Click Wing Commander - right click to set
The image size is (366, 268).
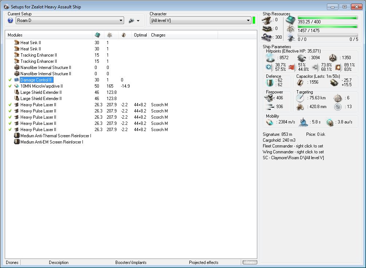coord(293,152)
